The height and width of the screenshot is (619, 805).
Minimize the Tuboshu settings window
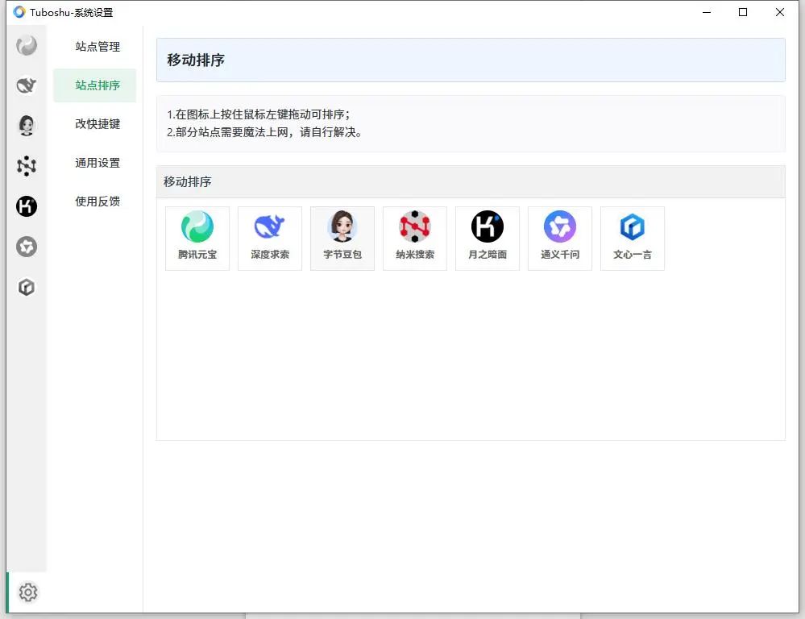point(707,12)
